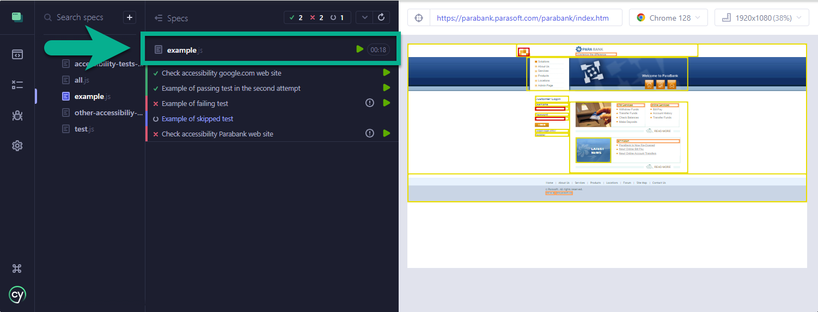Image resolution: width=818 pixels, height=312 pixels.
Task: Click the Forum footer link
Action: click(627, 183)
